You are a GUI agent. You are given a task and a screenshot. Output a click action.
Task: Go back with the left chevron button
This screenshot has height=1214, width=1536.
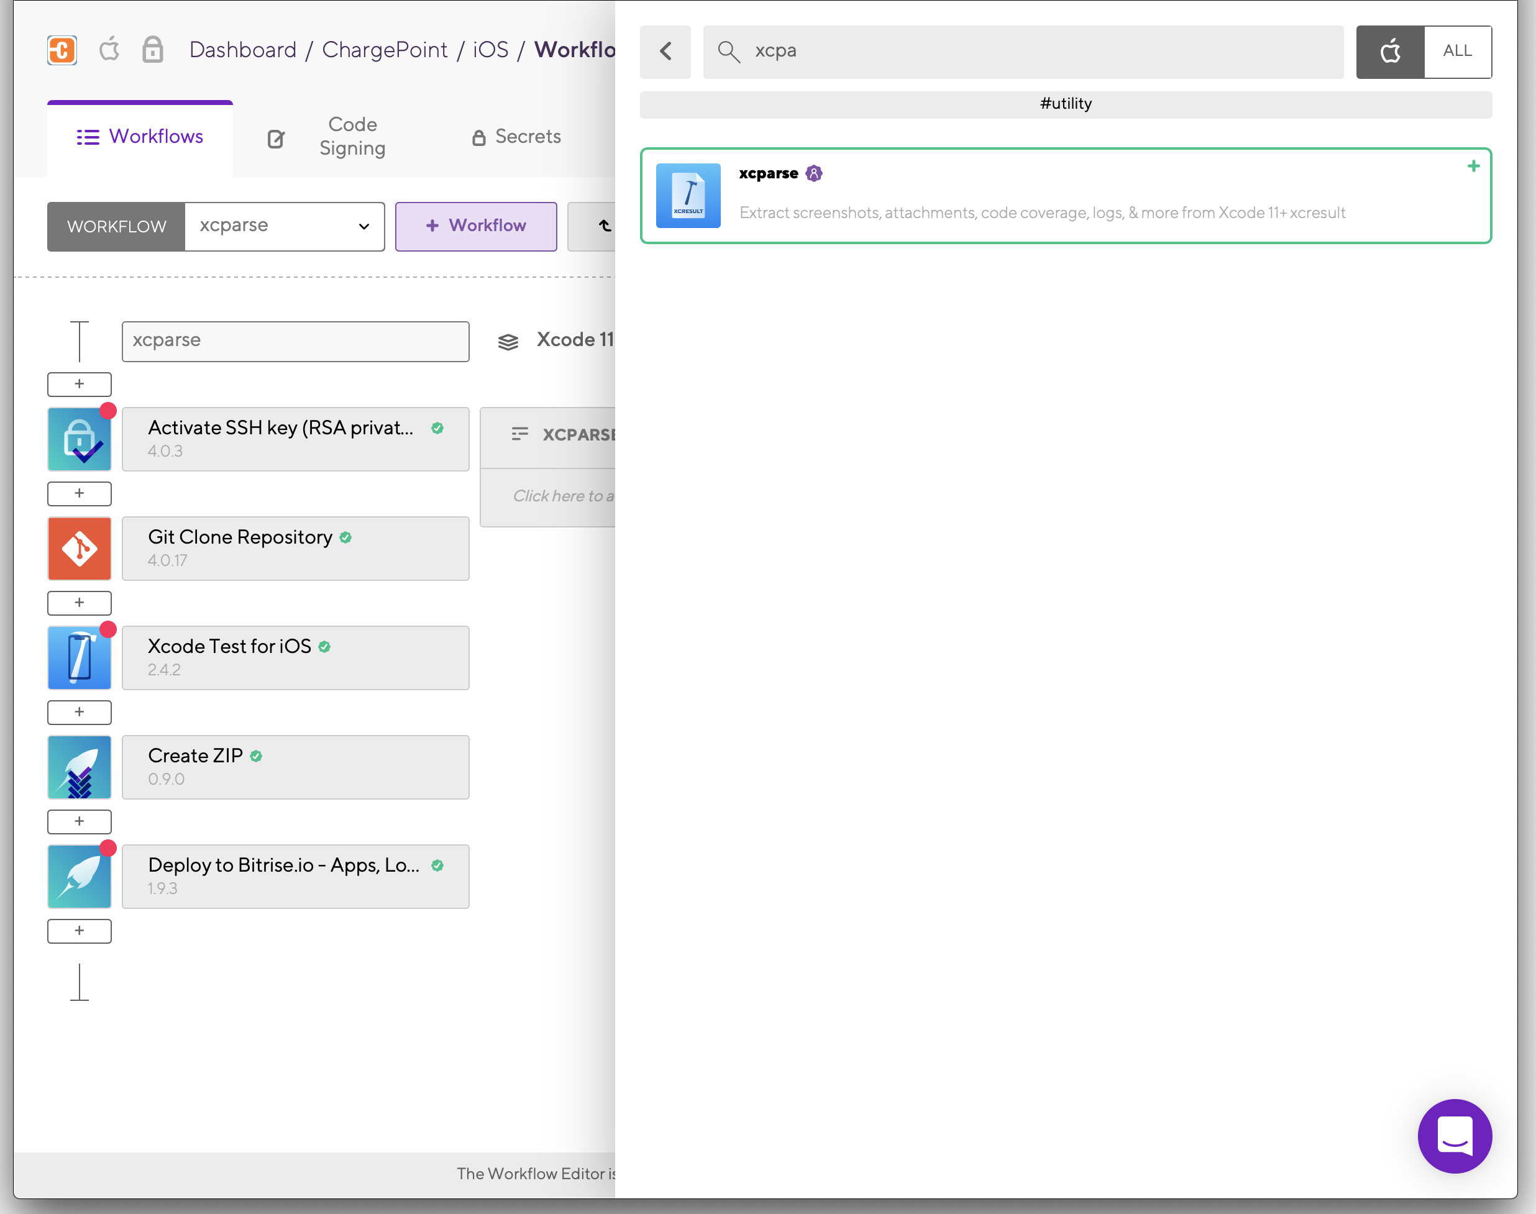665,51
